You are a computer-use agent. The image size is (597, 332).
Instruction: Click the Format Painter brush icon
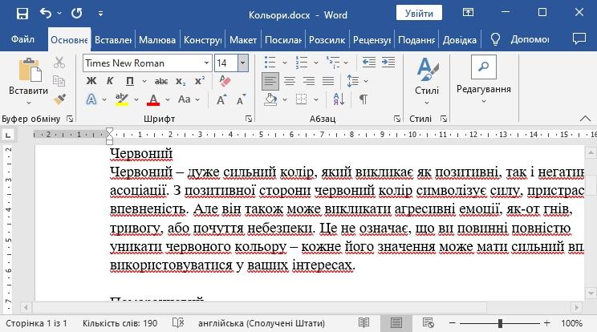coord(59,99)
